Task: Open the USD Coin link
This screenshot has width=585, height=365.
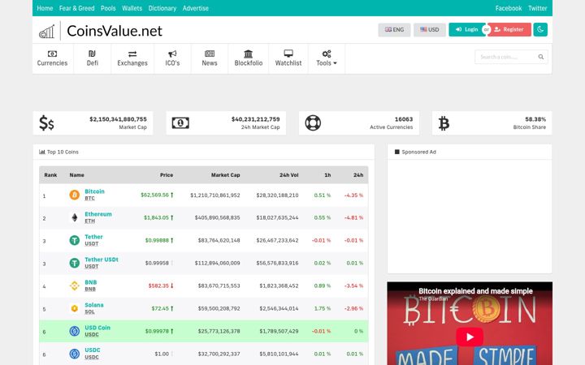Action: tap(97, 328)
